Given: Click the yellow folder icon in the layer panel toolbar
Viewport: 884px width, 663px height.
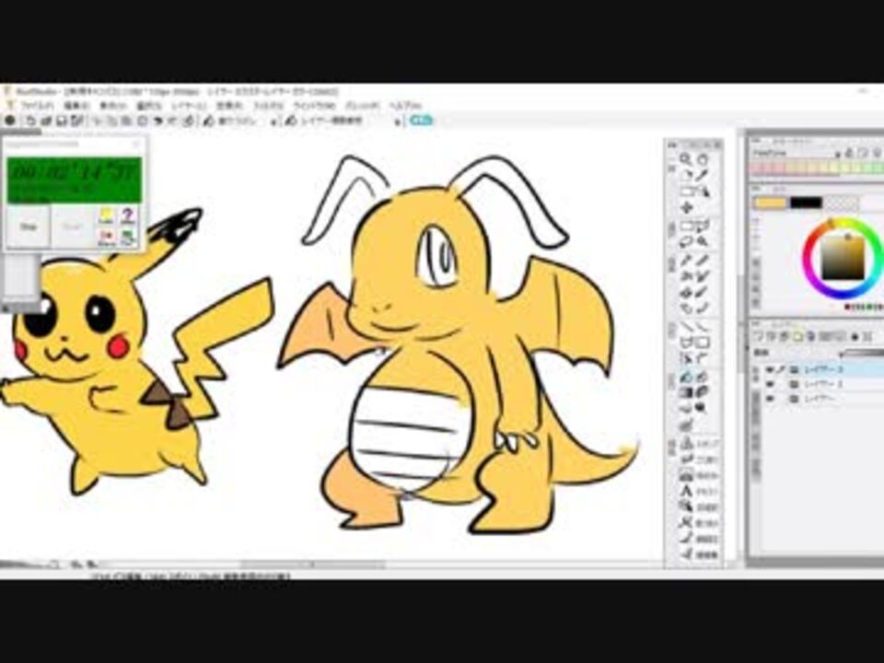Looking at the screenshot, I should click(797, 337).
